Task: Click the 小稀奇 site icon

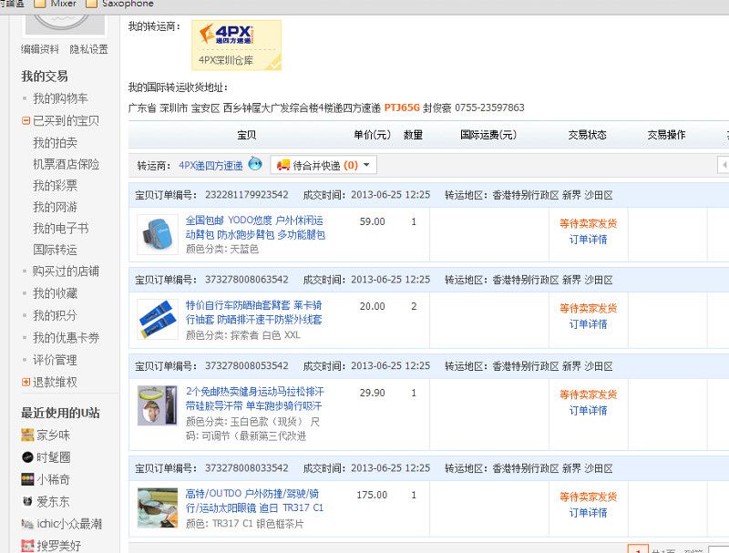Action: tap(28, 479)
